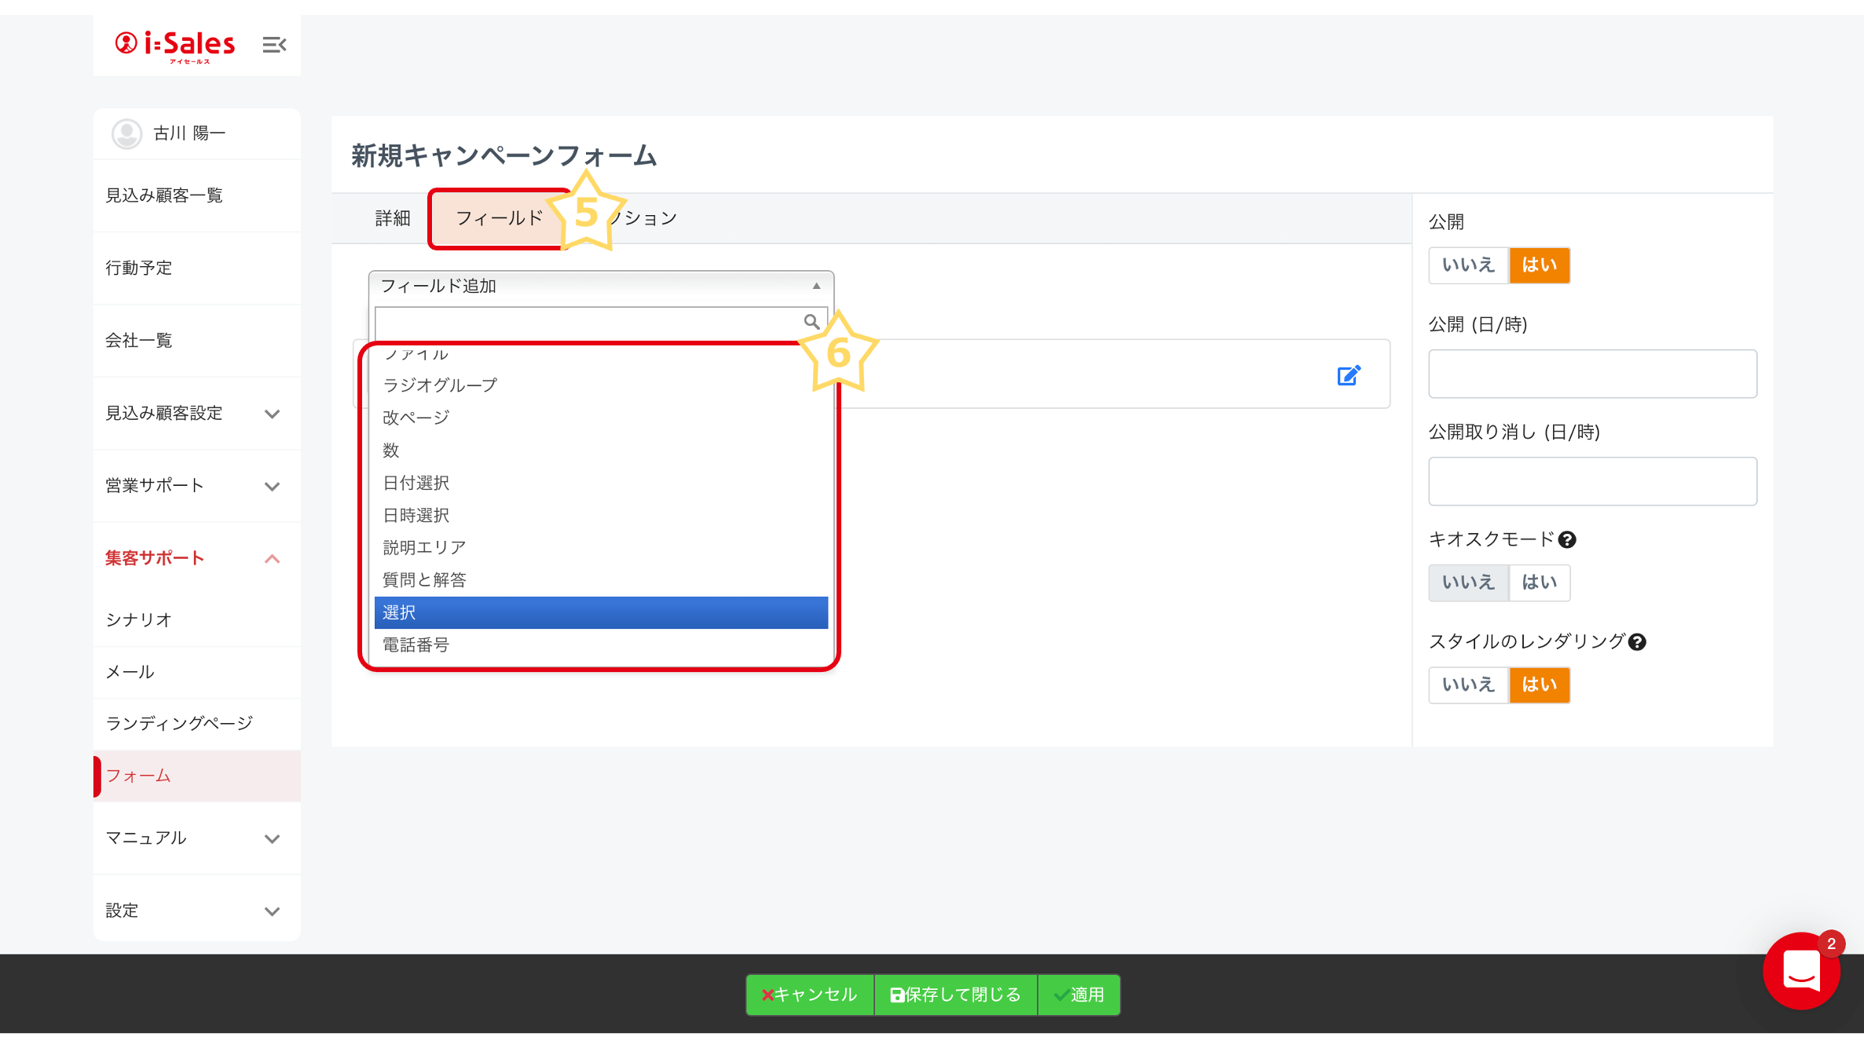Click the スタイルのレンダリング help icon
The width and height of the screenshot is (1864, 1048).
point(1637,642)
